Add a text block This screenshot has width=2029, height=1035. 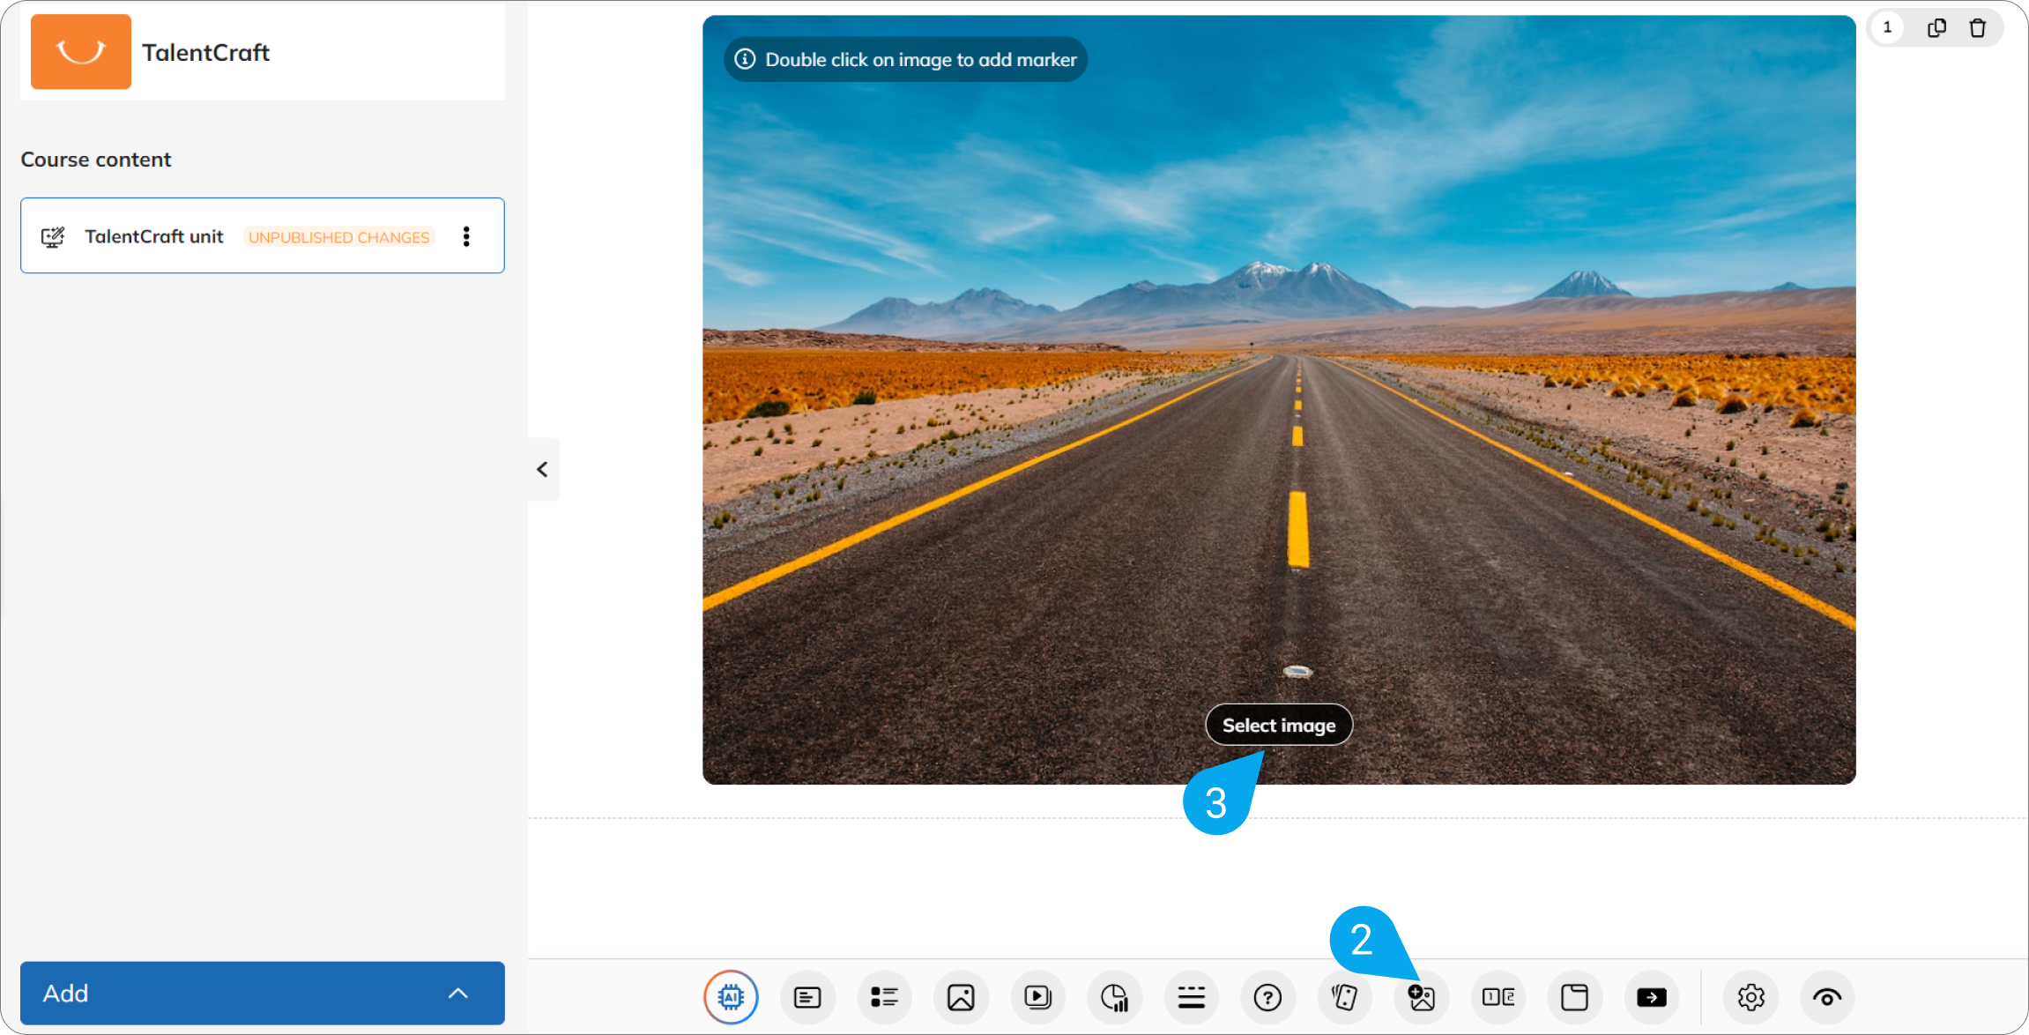pyautogui.click(x=807, y=997)
